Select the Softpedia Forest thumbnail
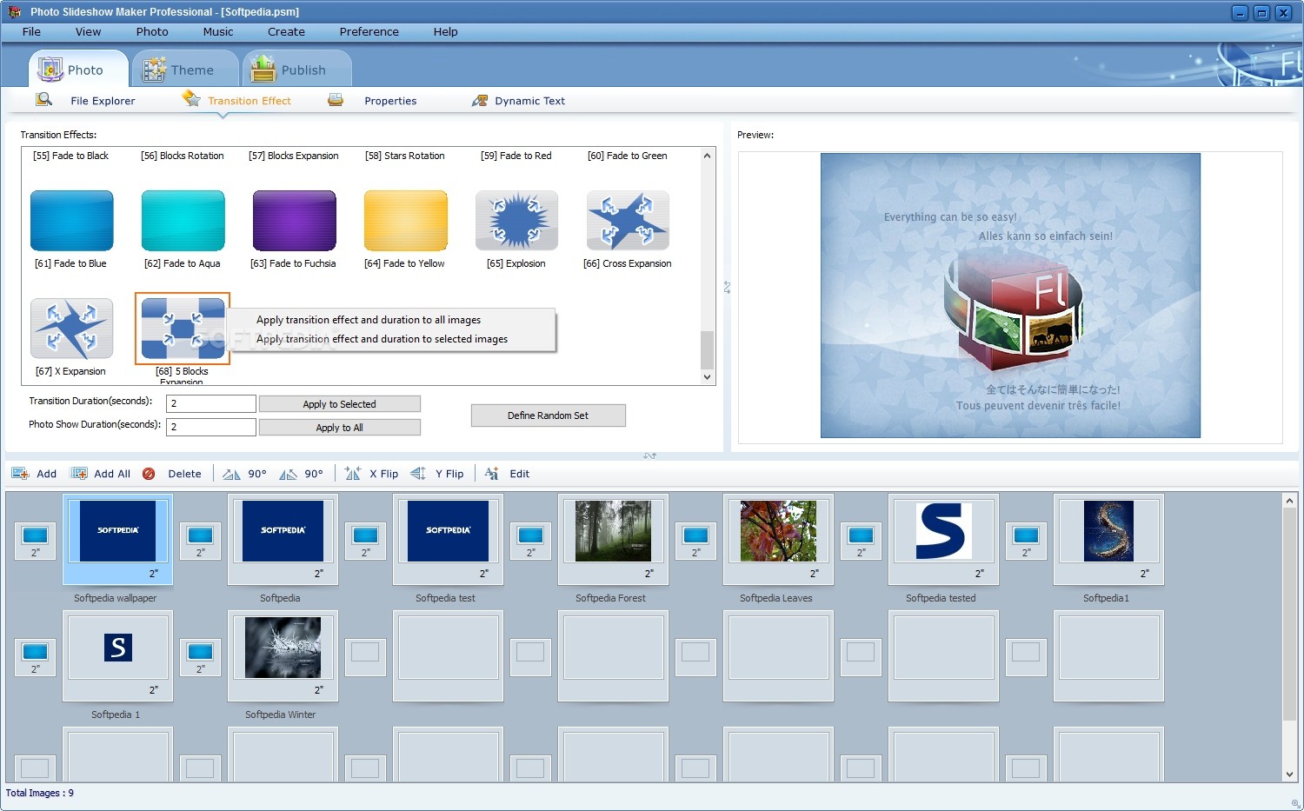Image resolution: width=1304 pixels, height=811 pixels. [613, 539]
